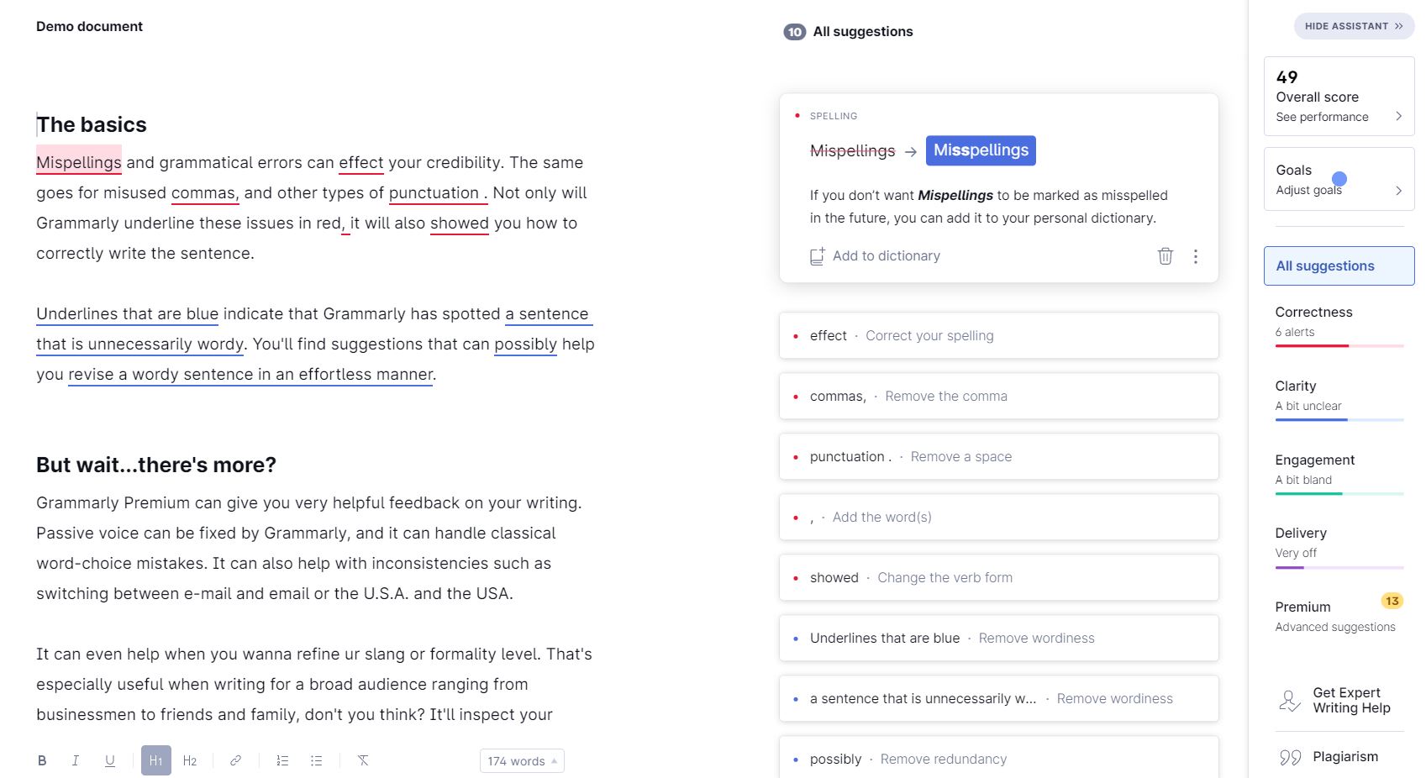Open the 'effect' spelling suggestion card
The width and height of the screenshot is (1426, 778).
(998, 336)
